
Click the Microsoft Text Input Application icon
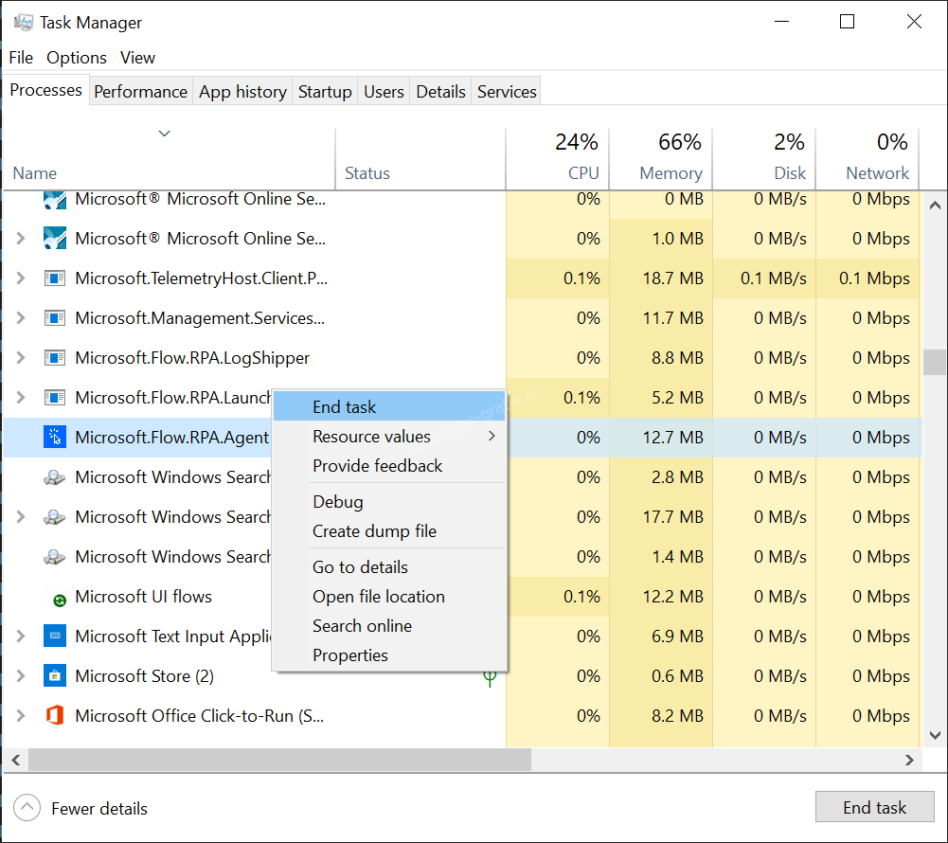55,637
